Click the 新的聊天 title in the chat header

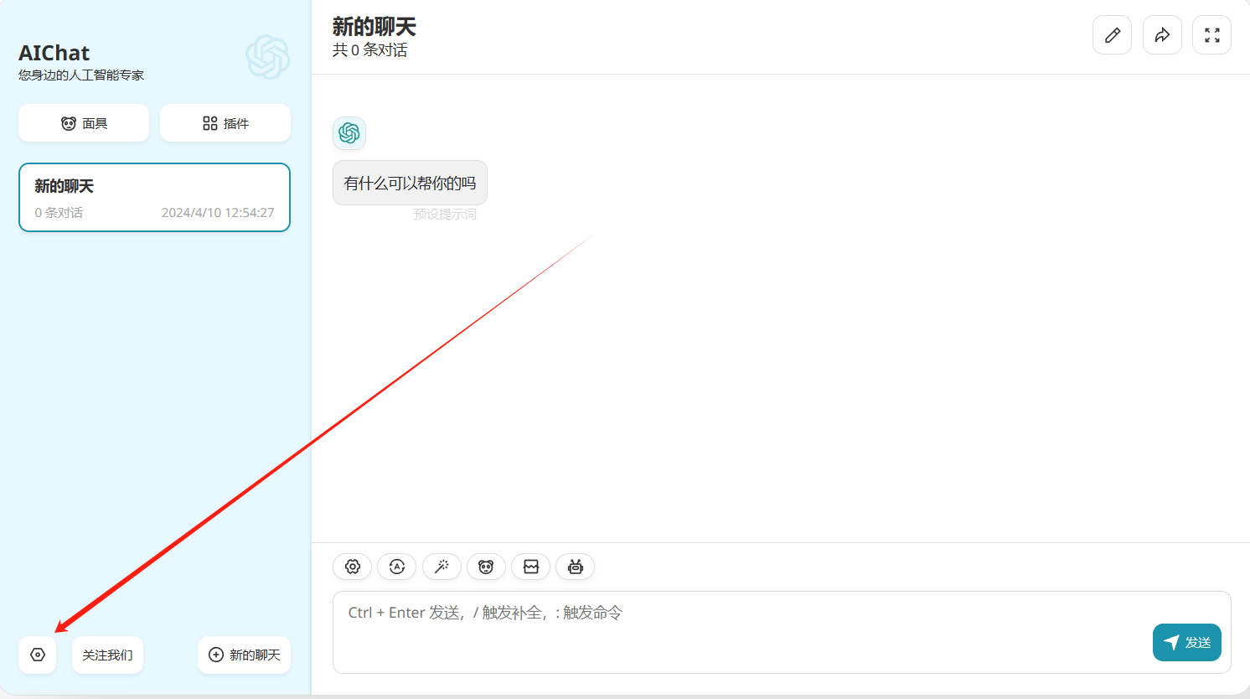coord(374,27)
